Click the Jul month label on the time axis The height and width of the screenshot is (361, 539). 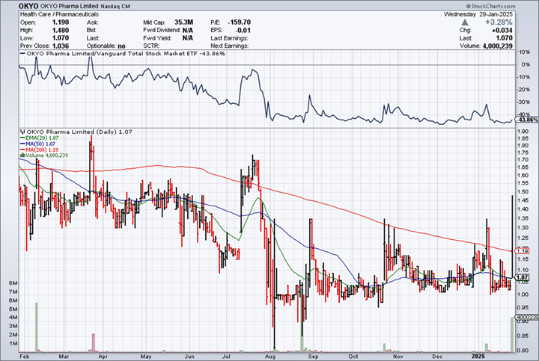click(x=226, y=357)
